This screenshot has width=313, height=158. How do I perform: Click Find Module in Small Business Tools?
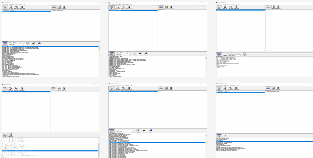(140, 54)
